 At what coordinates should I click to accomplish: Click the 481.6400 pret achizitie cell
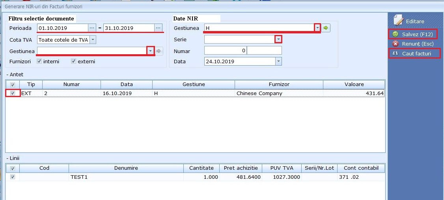pyautogui.click(x=241, y=177)
